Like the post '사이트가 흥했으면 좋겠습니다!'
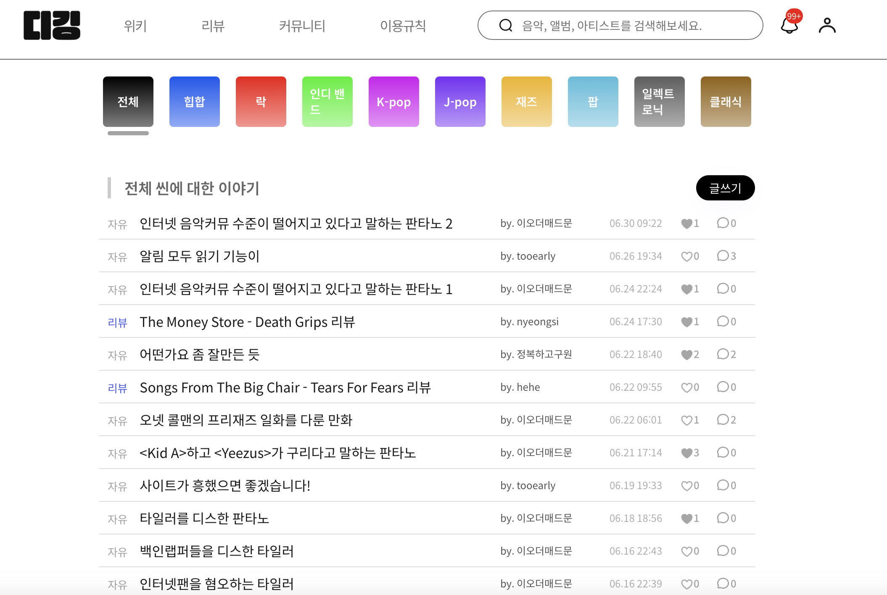The image size is (887, 595). [686, 486]
